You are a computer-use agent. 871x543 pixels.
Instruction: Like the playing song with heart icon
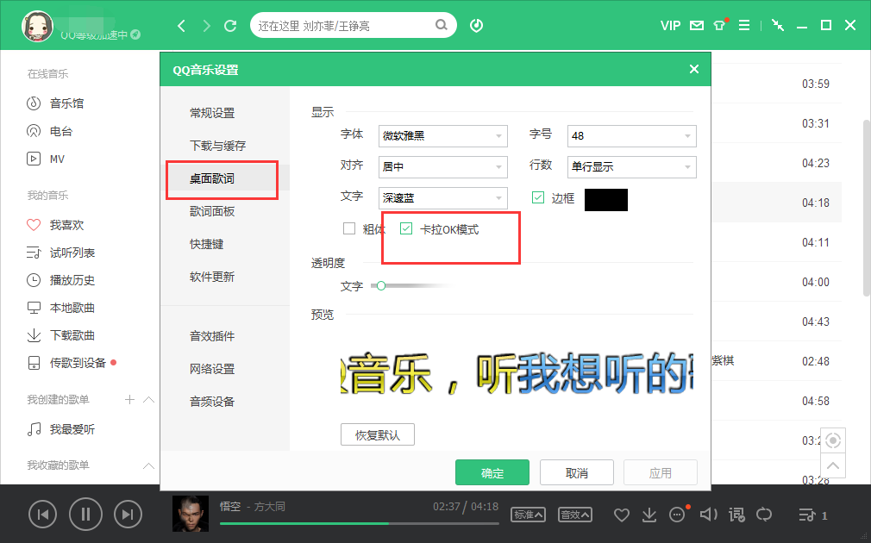point(622,515)
